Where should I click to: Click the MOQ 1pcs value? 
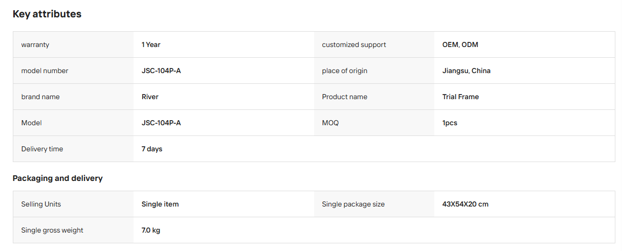(x=450, y=123)
